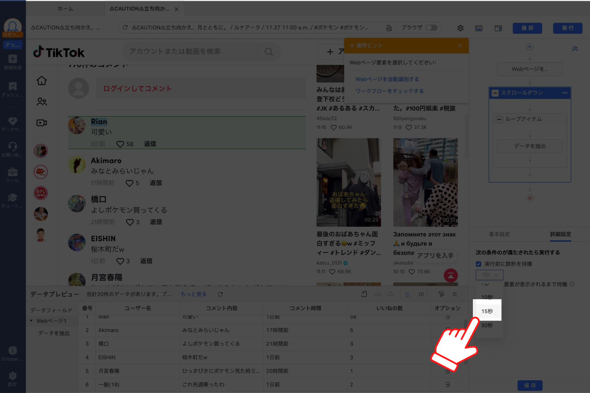The width and height of the screenshot is (590, 393).
Task: Click the add field icon in data preview
Action: pos(364,294)
